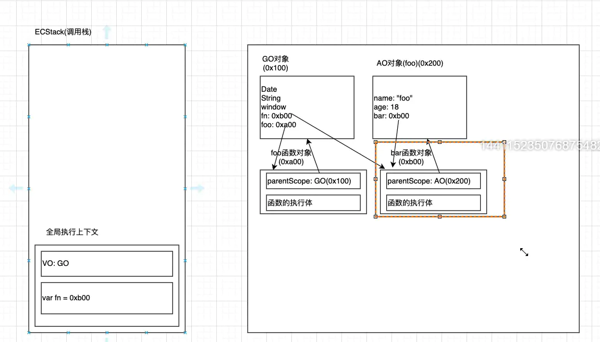Select 函数的执行体 box in bar function object
The image size is (600, 342).
point(433,203)
